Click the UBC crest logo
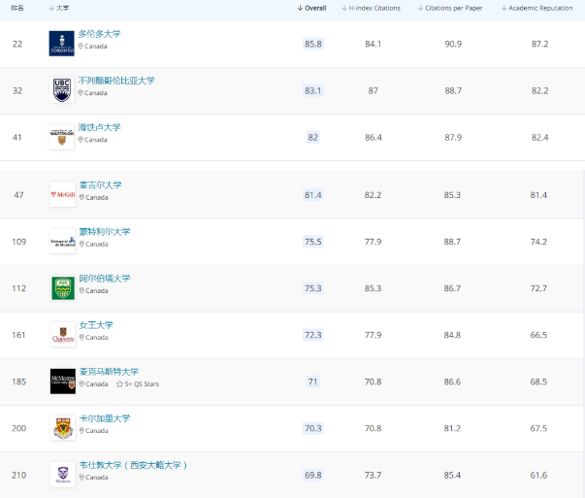The width and height of the screenshot is (585, 498). click(x=61, y=90)
